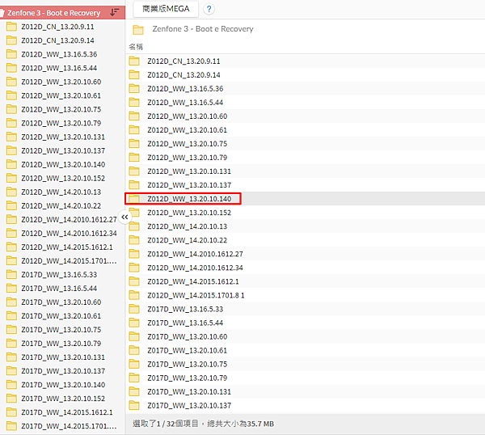The height and width of the screenshot is (435, 485).
Task: Click the 商業版MEGA button
Action: pos(166,9)
